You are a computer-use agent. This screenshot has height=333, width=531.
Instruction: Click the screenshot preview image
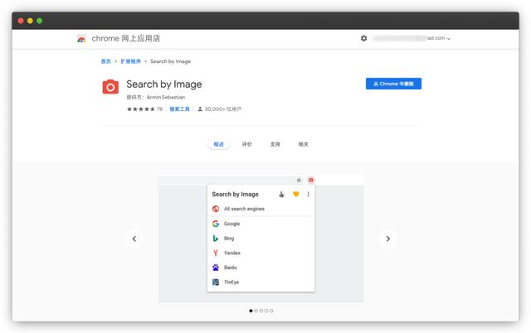[261, 239]
